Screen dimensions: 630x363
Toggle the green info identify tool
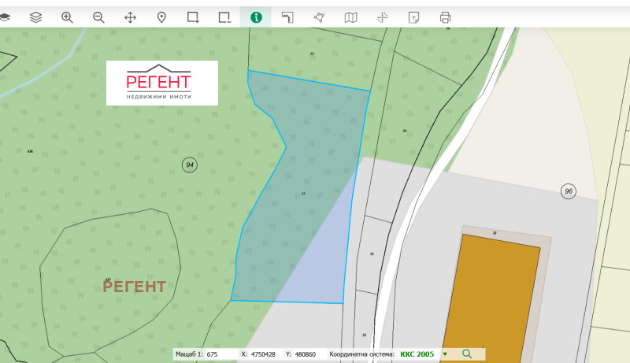point(256,17)
